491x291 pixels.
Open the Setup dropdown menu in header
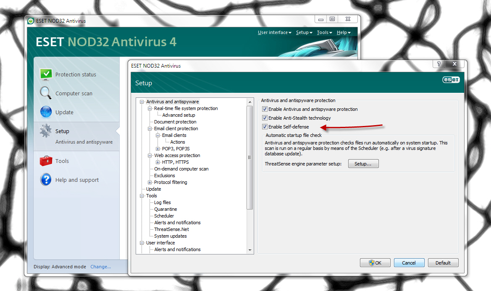pos(304,32)
